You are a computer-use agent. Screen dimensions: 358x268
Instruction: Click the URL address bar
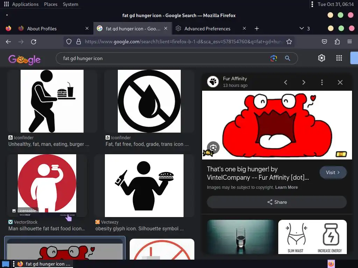click(x=184, y=42)
